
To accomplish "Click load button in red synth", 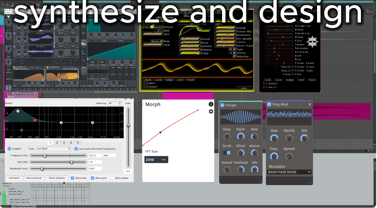I will coord(267,80).
